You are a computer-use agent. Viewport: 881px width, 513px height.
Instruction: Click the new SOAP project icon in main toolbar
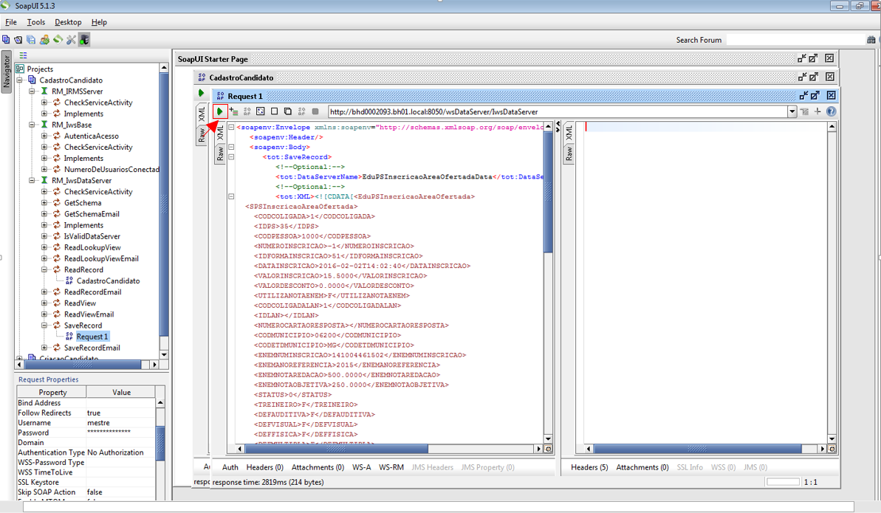coord(6,39)
